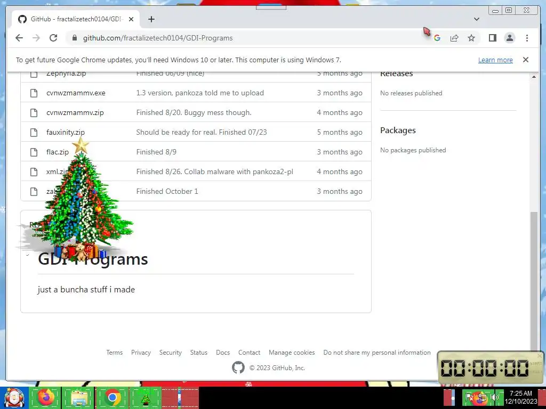
Task: Open the fauxinity.zip file
Action: [x=66, y=132]
